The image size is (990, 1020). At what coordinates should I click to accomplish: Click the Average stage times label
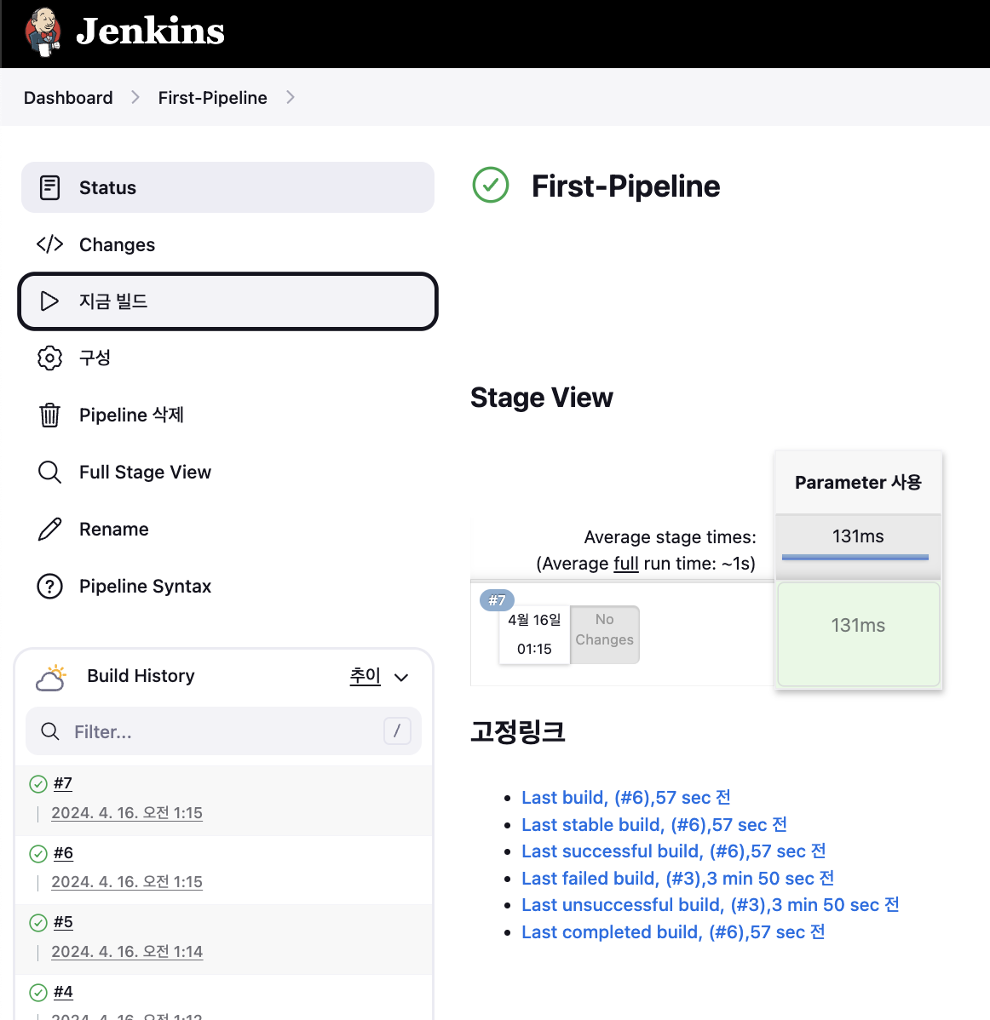[670, 537]
